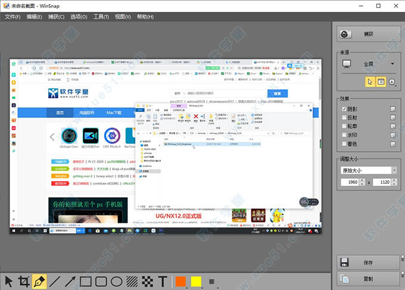Open the orange color swatch dropdown
Screen dimensions: 405x290
coord(187,287)
